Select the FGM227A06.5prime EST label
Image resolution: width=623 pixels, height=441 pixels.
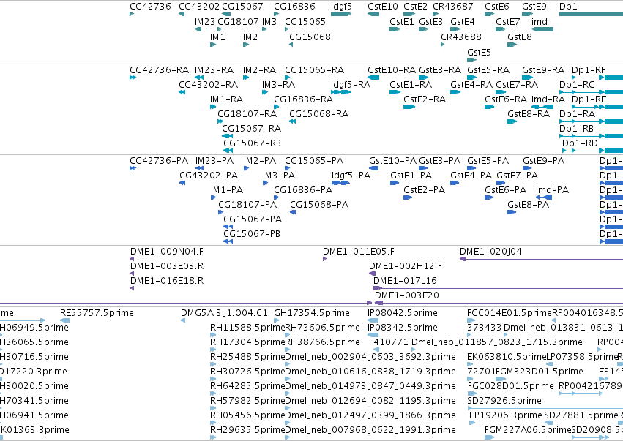coord(528,430)
